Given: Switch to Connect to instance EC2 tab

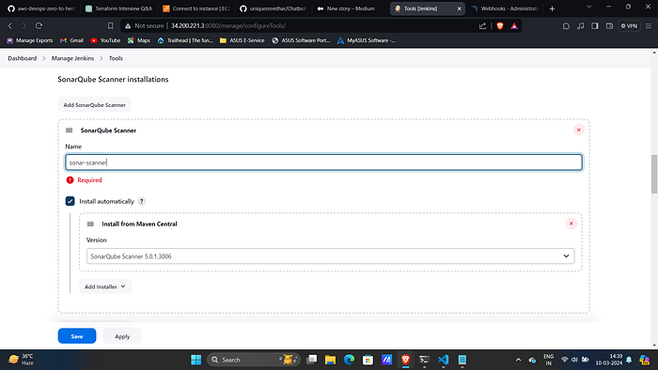Looking at the screenshot, I should [196, 8].
